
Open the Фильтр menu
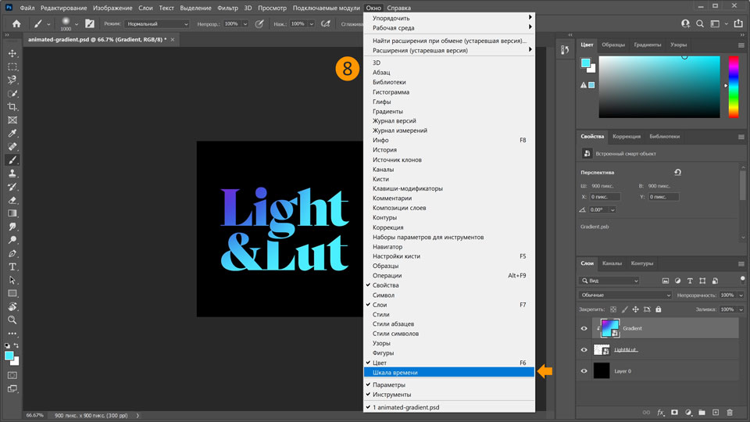click(x=227, y=8)
